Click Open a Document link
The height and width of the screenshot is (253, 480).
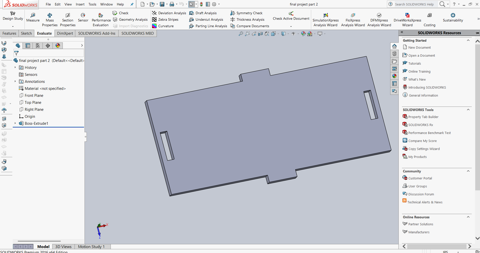pyautogui.click(x=419, y=55)
